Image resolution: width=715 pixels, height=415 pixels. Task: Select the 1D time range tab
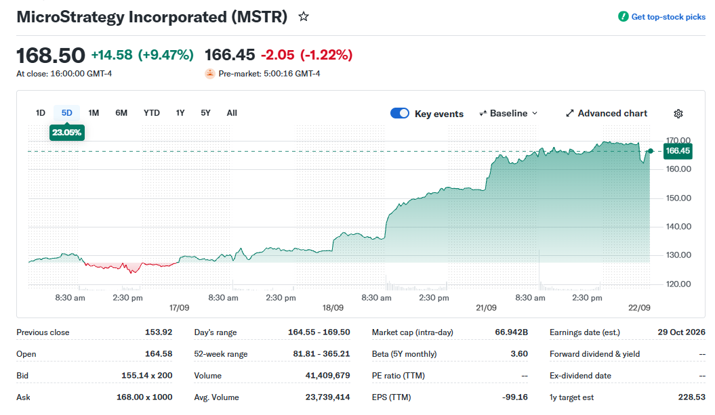point(41,113)
